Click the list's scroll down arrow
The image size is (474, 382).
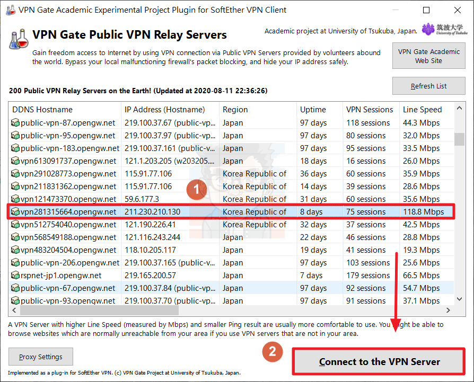pyautogui.click(x=460, y=299)
